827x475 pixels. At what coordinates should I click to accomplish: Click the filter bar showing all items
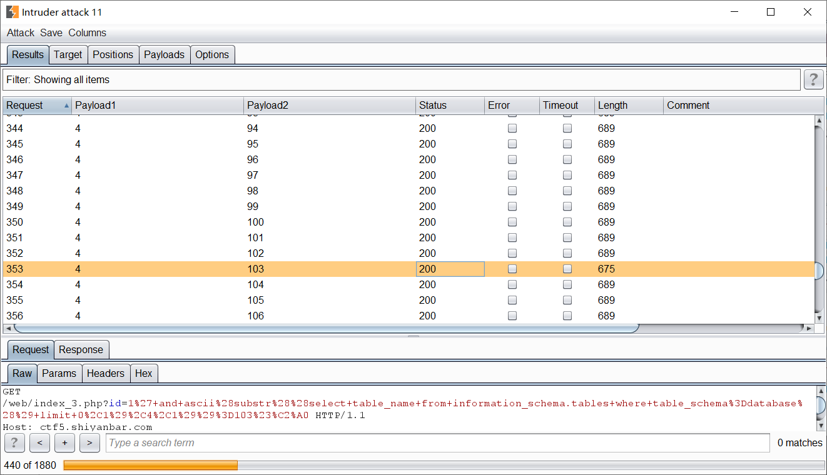402,79
